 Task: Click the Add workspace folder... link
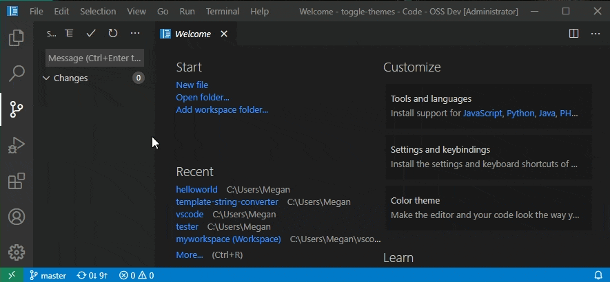[222, 109]
